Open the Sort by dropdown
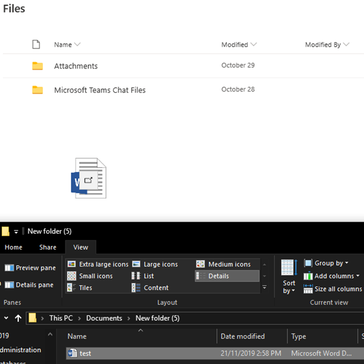The width and height of the screenshot is (364, 364). tap(289, 277)
